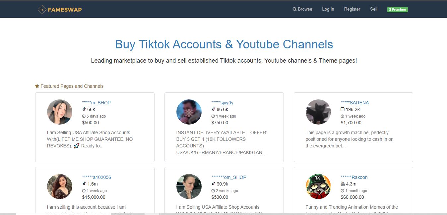Open the *****m_SHOP listing link
The height and width of the screenshot is (215, 447).
tap(96, 103)
